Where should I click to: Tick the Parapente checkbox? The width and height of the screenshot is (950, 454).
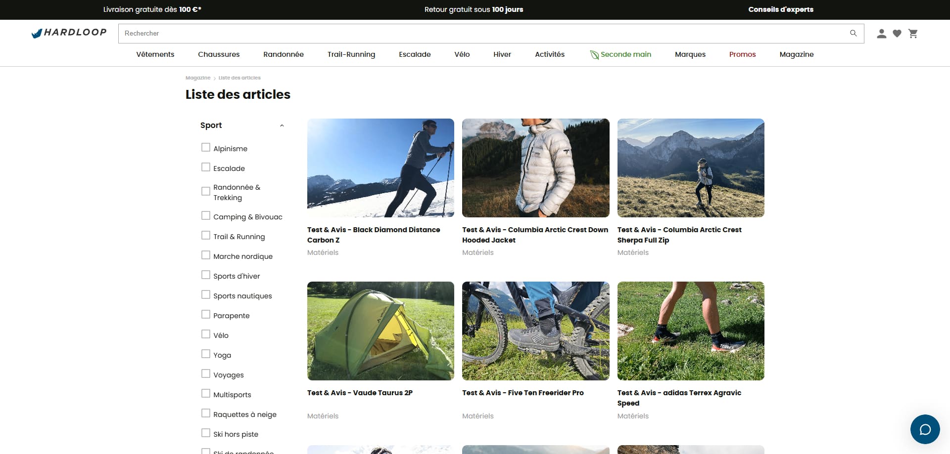click(206, 315)
